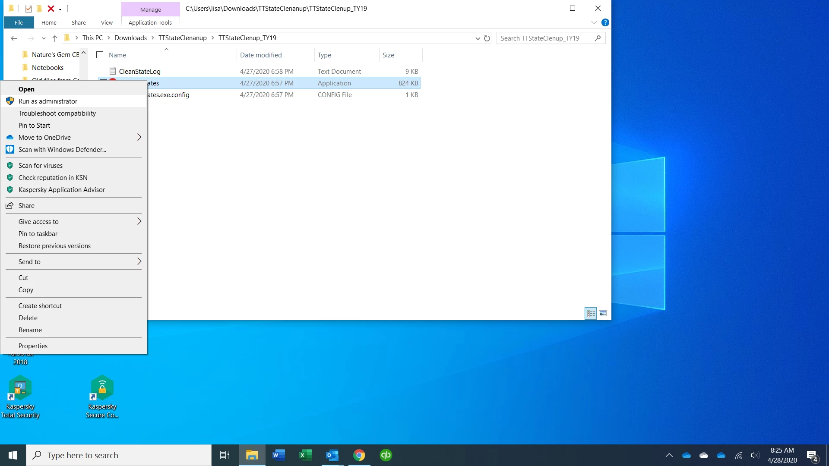This screenshot has height=466, width=829.
Task: Choose Scan for viruses
Action: (74, 166)
